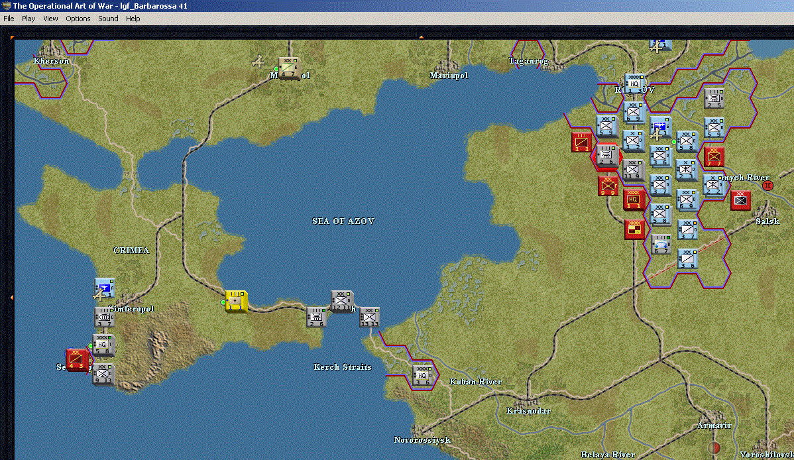Click the Salsk city label
This screenshot has height=460, width=794.
pos(767,221)
